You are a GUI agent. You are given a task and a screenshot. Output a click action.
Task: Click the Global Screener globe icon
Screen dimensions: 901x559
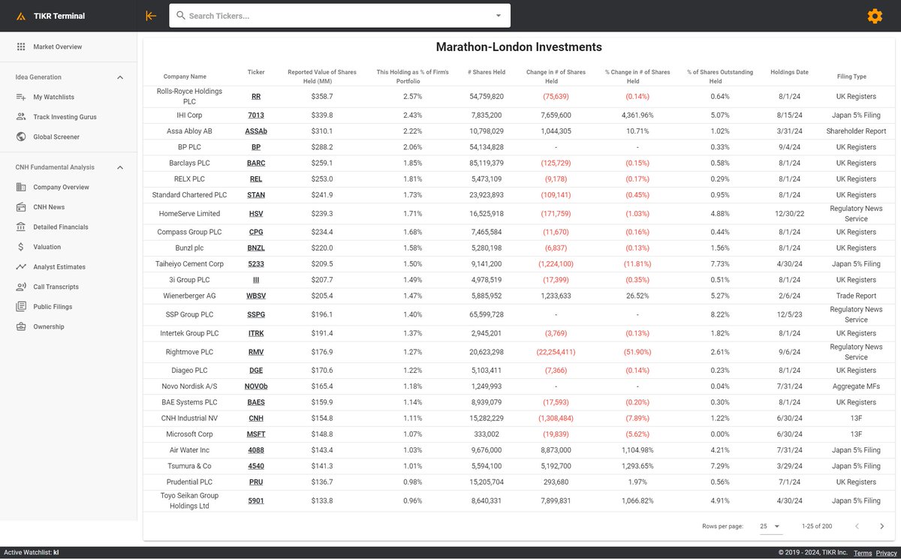21,137
